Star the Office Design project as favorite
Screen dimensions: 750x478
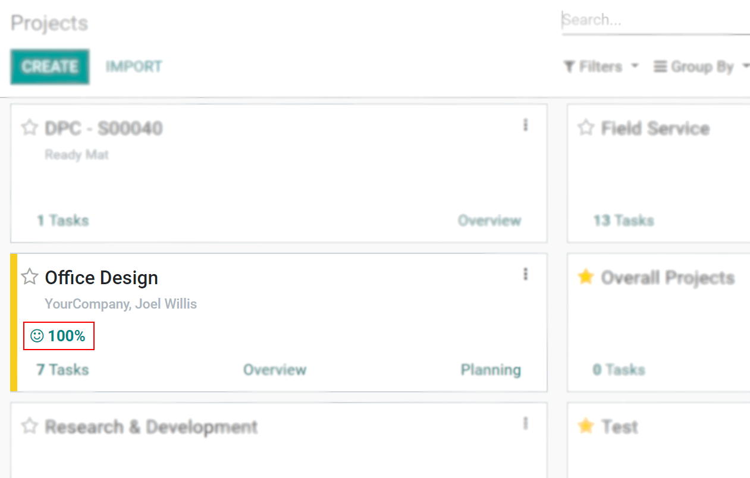[x=30, y=276]
